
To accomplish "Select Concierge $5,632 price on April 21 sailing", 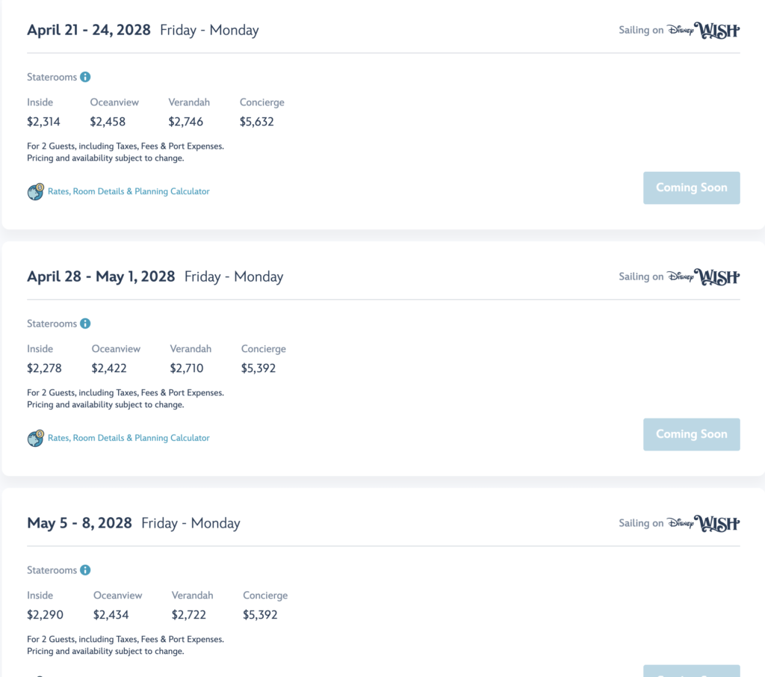I will (x=257, y=122).
